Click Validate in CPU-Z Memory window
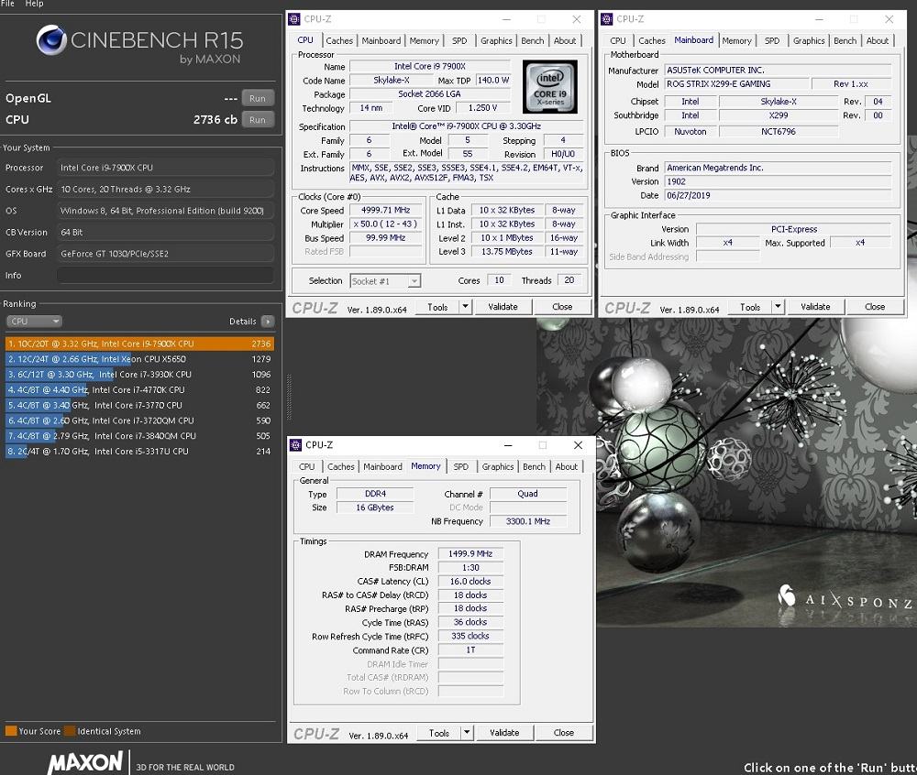917x775 pixels. point(504,732)
